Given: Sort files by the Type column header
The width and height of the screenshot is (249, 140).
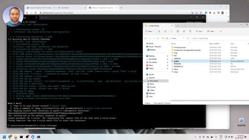Looking at the screenshot, I should (232, 44).
